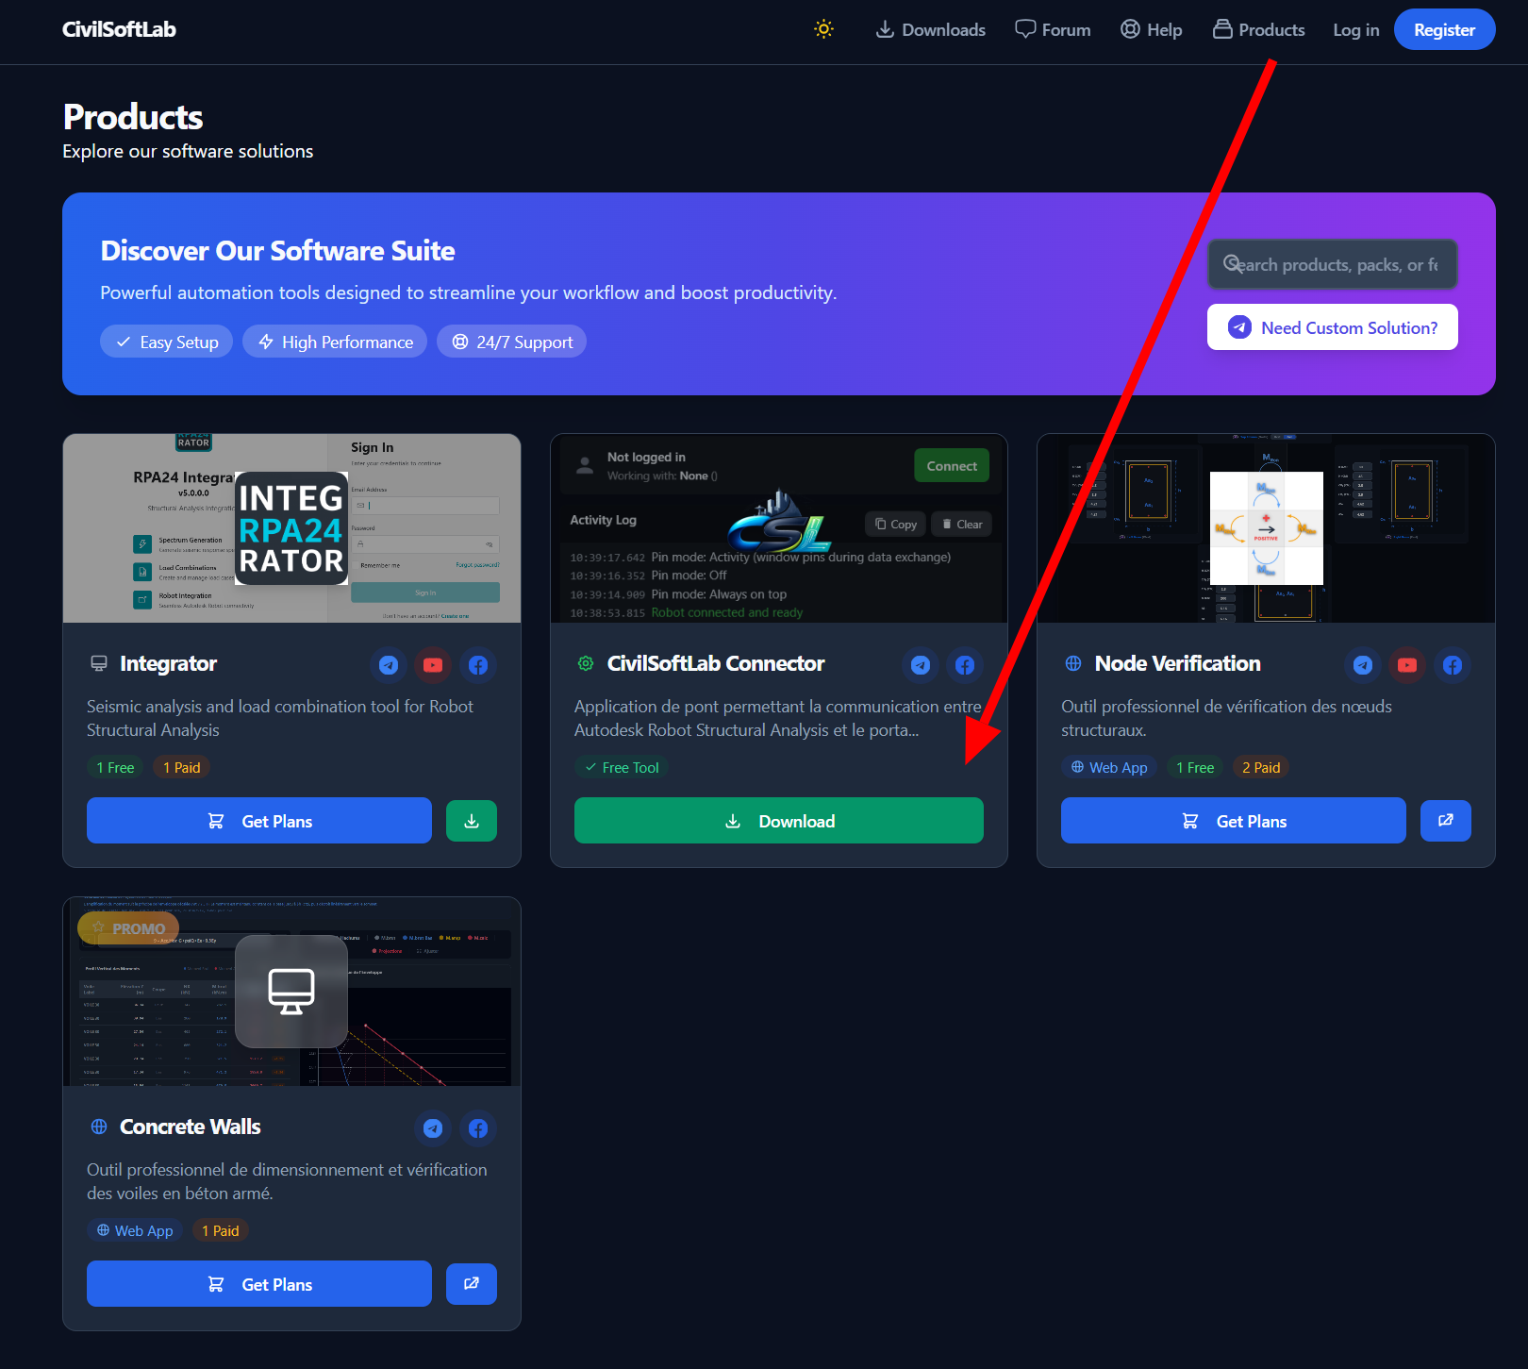Open the Facebook icon for Integrator

478,665
